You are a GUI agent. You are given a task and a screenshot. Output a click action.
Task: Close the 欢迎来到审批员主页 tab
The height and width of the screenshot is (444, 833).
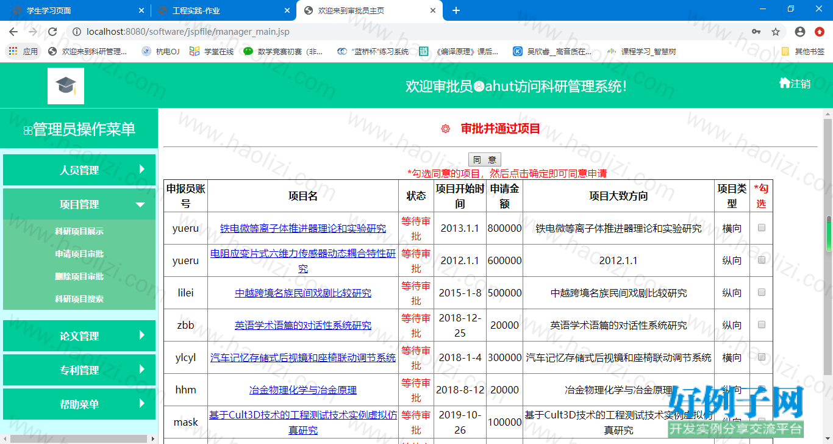coord(432,10)
